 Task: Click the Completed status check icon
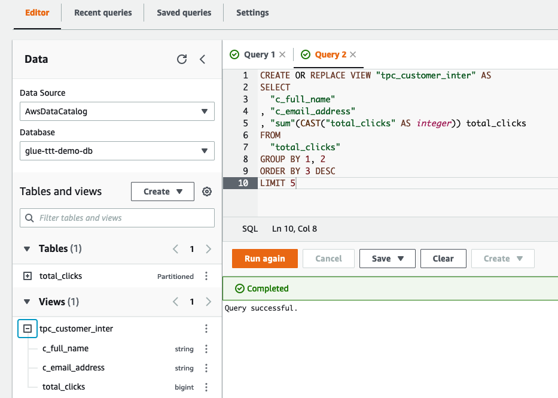240,288
